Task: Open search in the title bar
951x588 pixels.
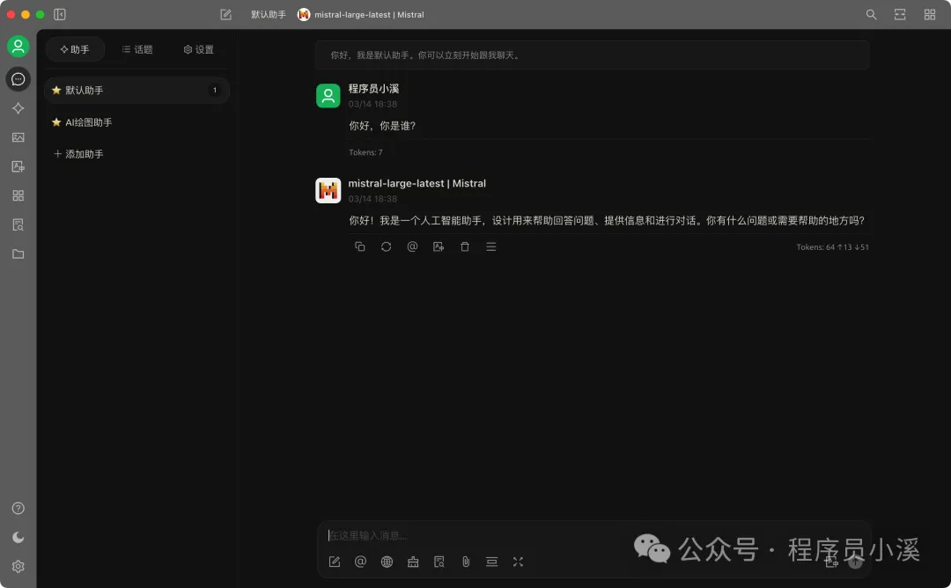Action: 871,15
